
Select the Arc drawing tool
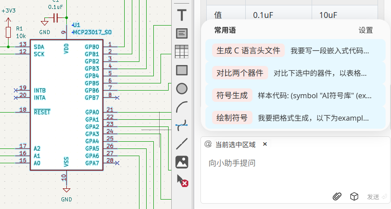click(x=182, y=107)
